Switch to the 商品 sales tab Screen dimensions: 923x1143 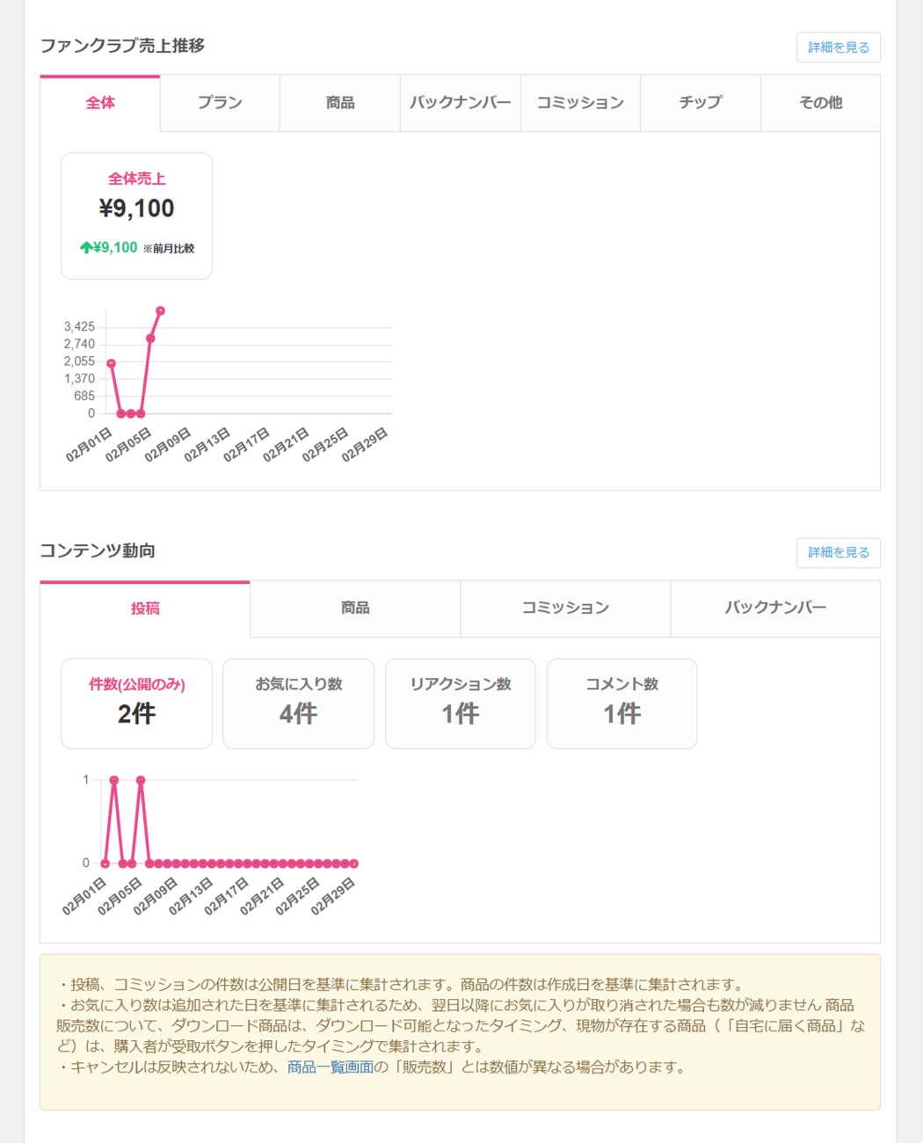point(340,103)
